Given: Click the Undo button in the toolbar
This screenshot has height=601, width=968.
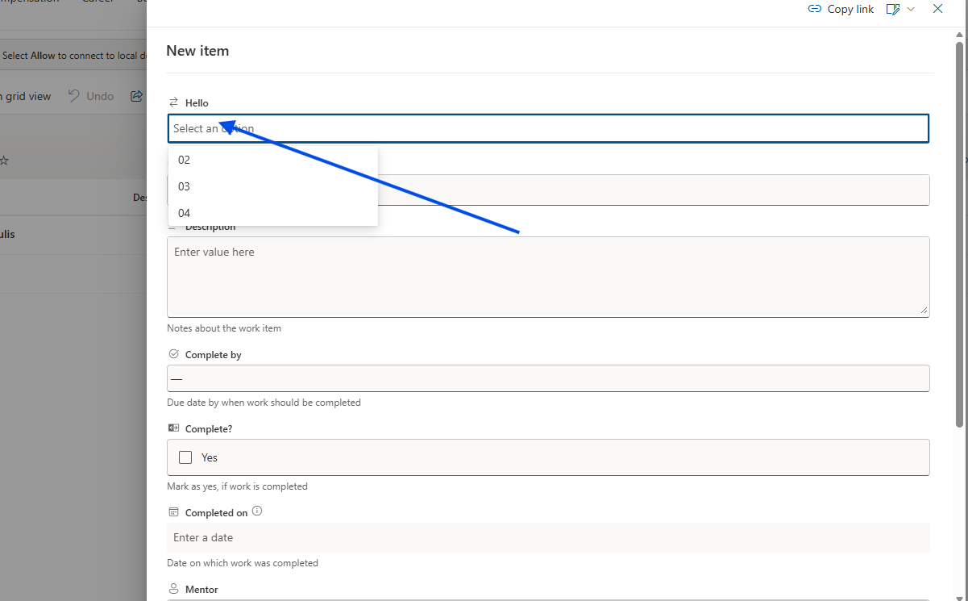Looking at the screenshot, I should (x=90, y=96).
